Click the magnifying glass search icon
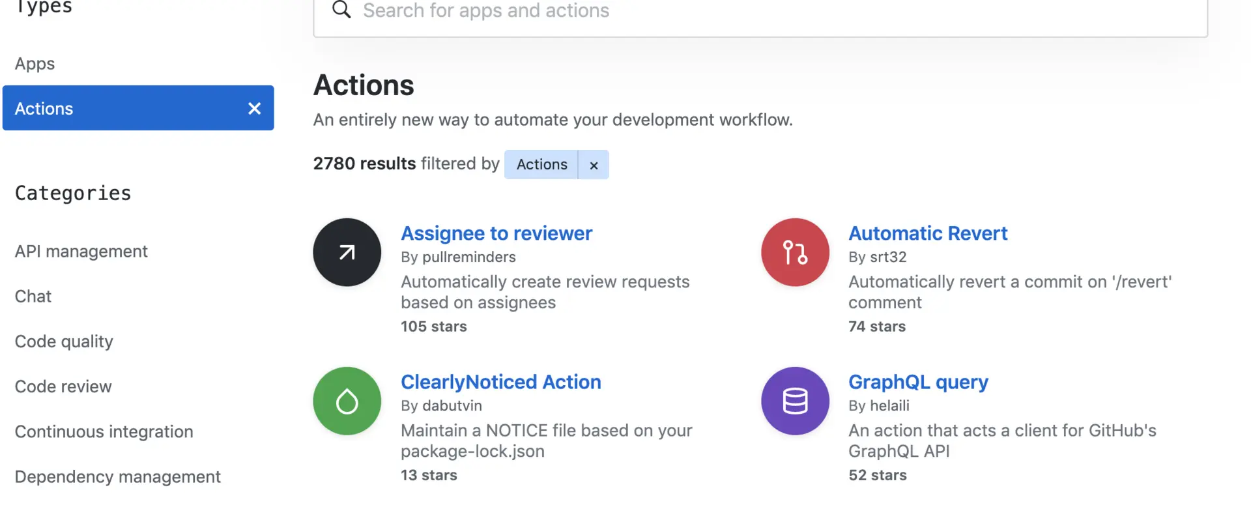Image resolution: width=1251 pixels, height=507 pixels. [x=341, y=10]
